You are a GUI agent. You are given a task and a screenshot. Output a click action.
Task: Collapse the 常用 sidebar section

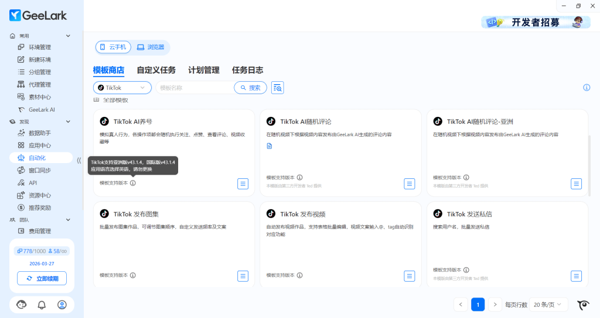[x=68, y=36]
